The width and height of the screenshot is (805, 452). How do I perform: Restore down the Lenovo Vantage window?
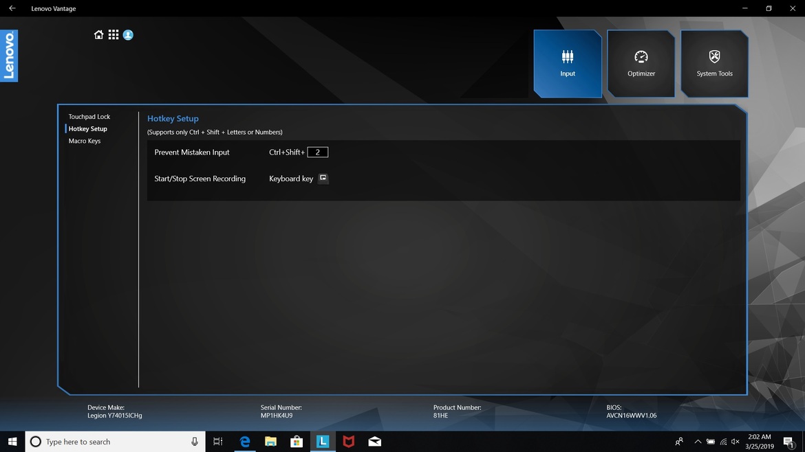point(769,8)
